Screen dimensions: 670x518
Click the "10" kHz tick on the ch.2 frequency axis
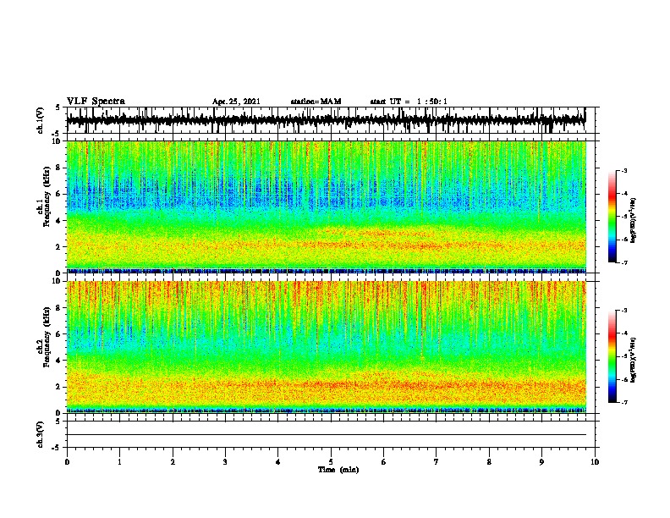58,281
